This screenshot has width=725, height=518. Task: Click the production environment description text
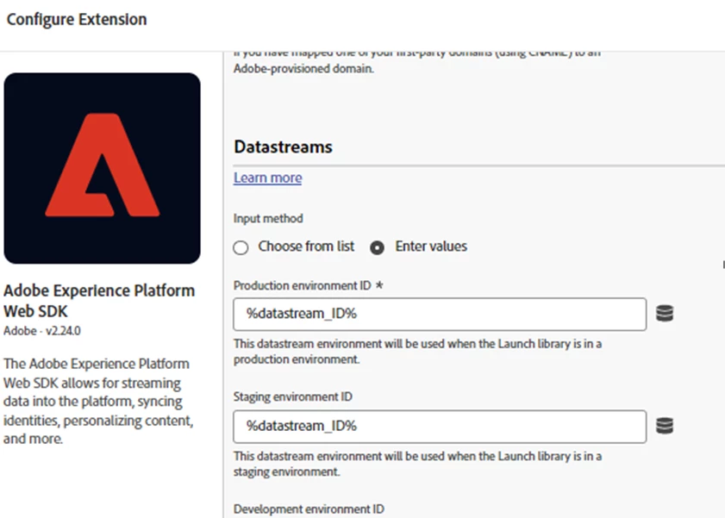(417, 352)
